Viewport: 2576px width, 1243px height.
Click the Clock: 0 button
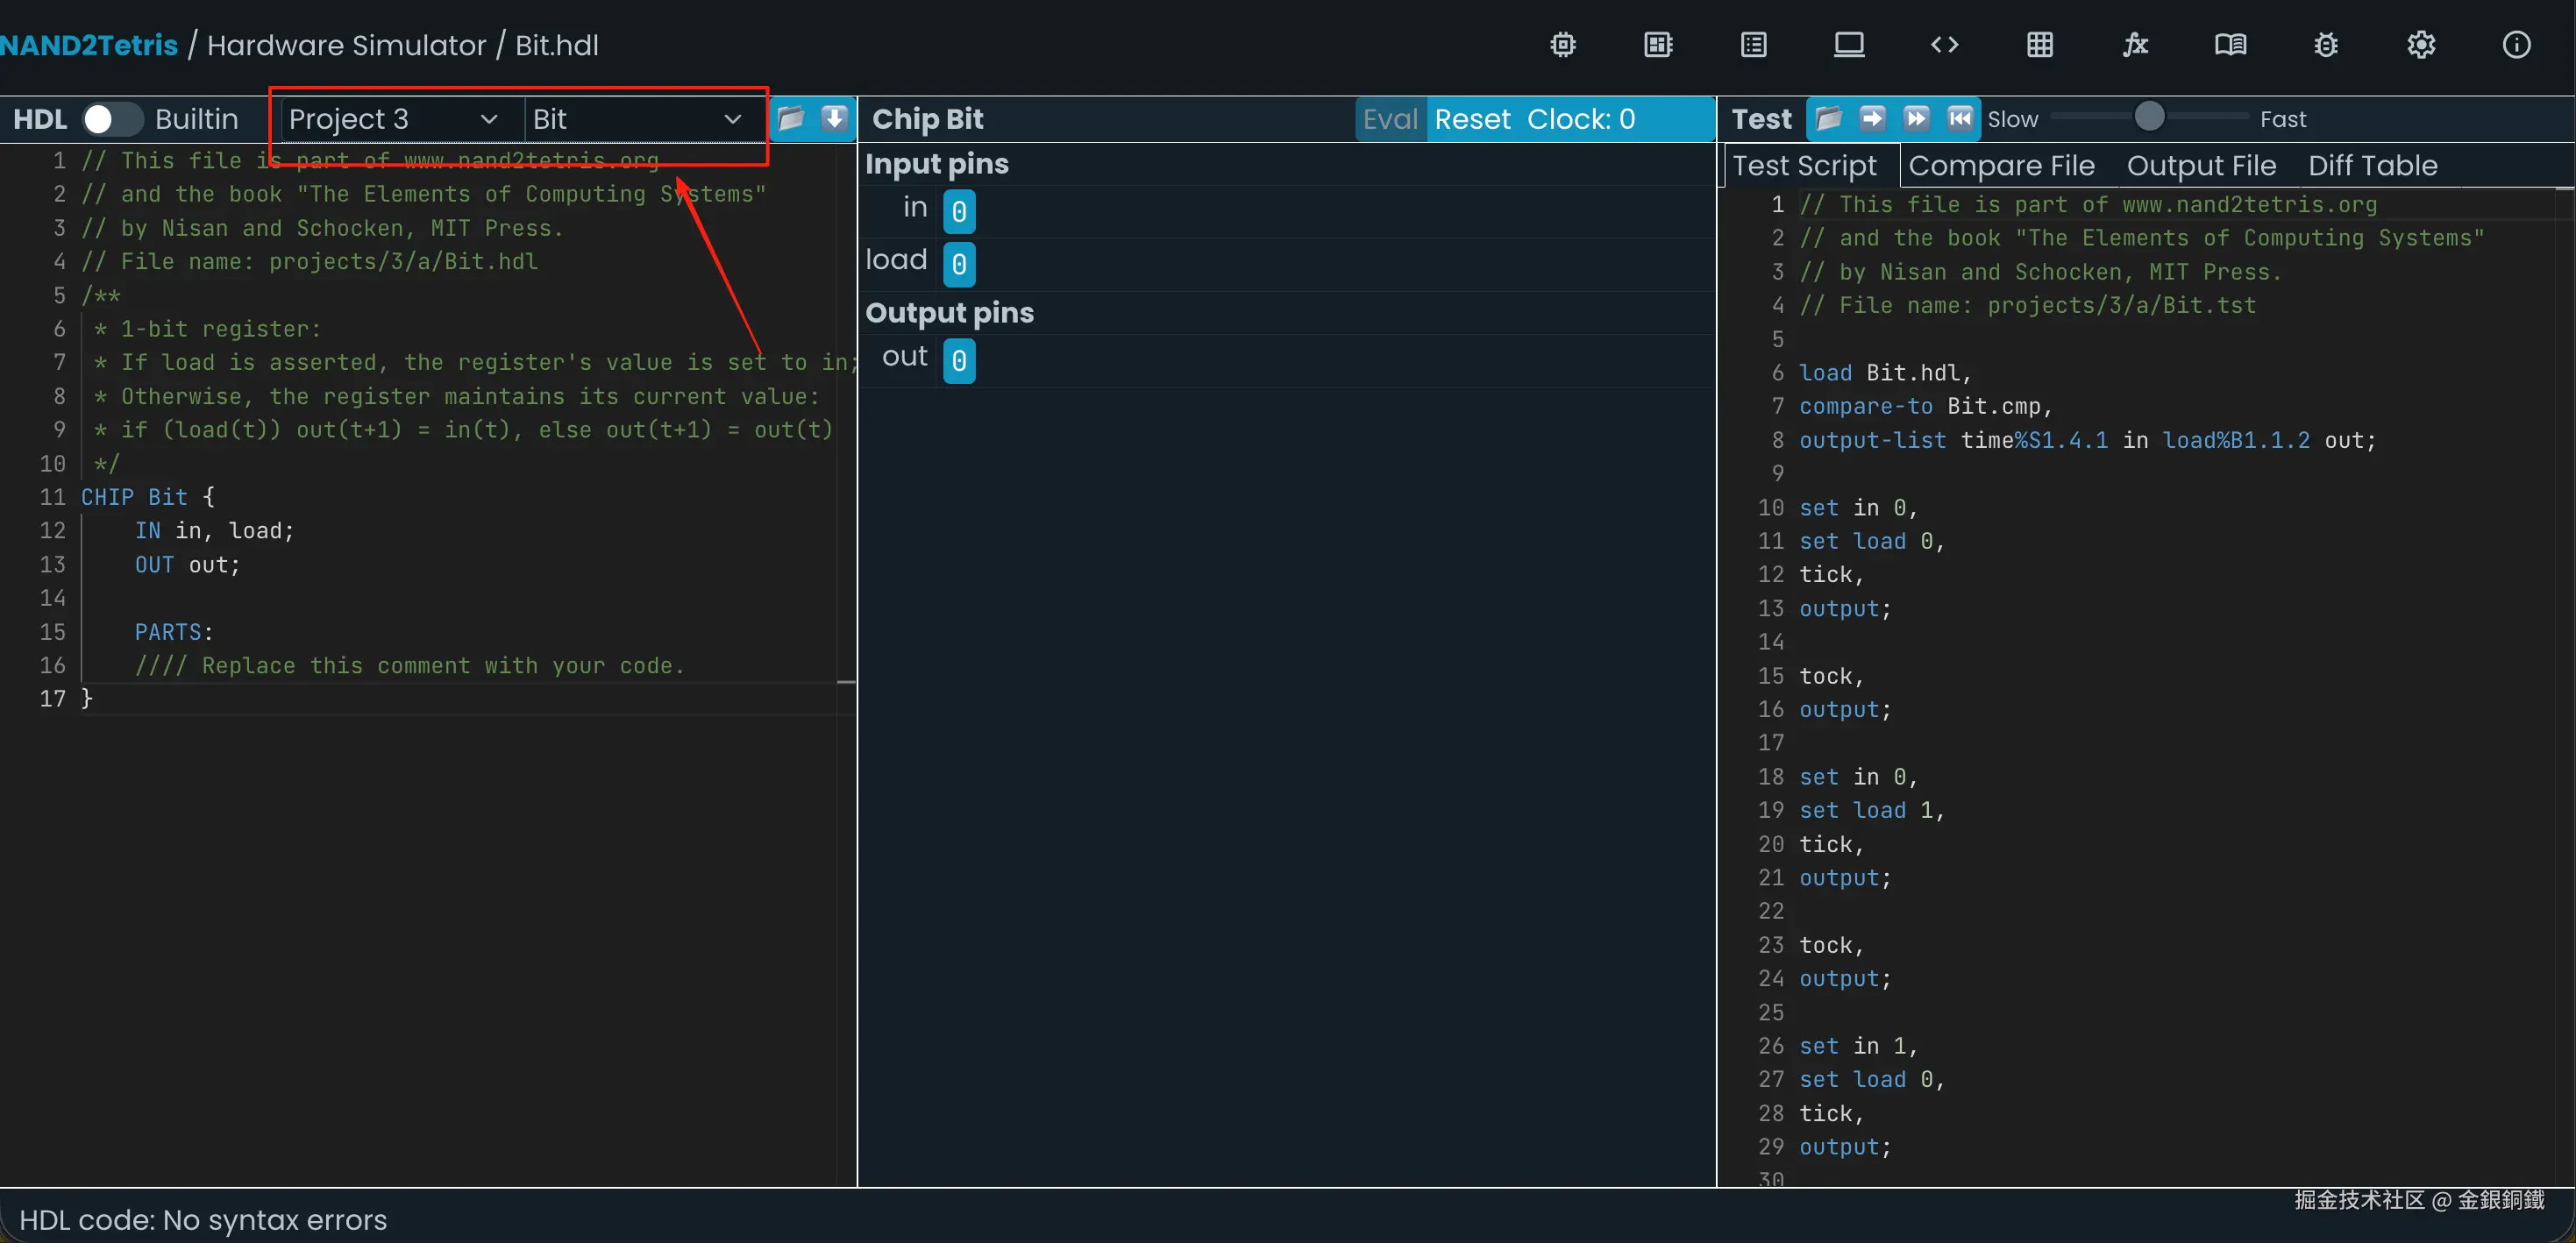[x=1580, y=119]
